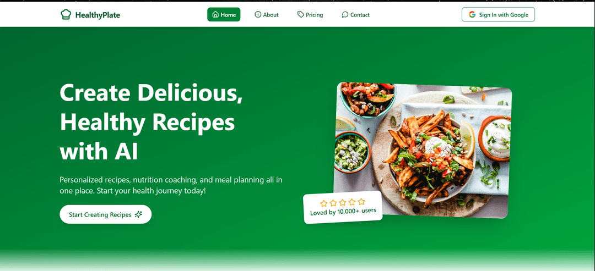This screenshot has height=271, width=595.
Task: Click the HealthyPlate brand name
Action: coord(98,15)
